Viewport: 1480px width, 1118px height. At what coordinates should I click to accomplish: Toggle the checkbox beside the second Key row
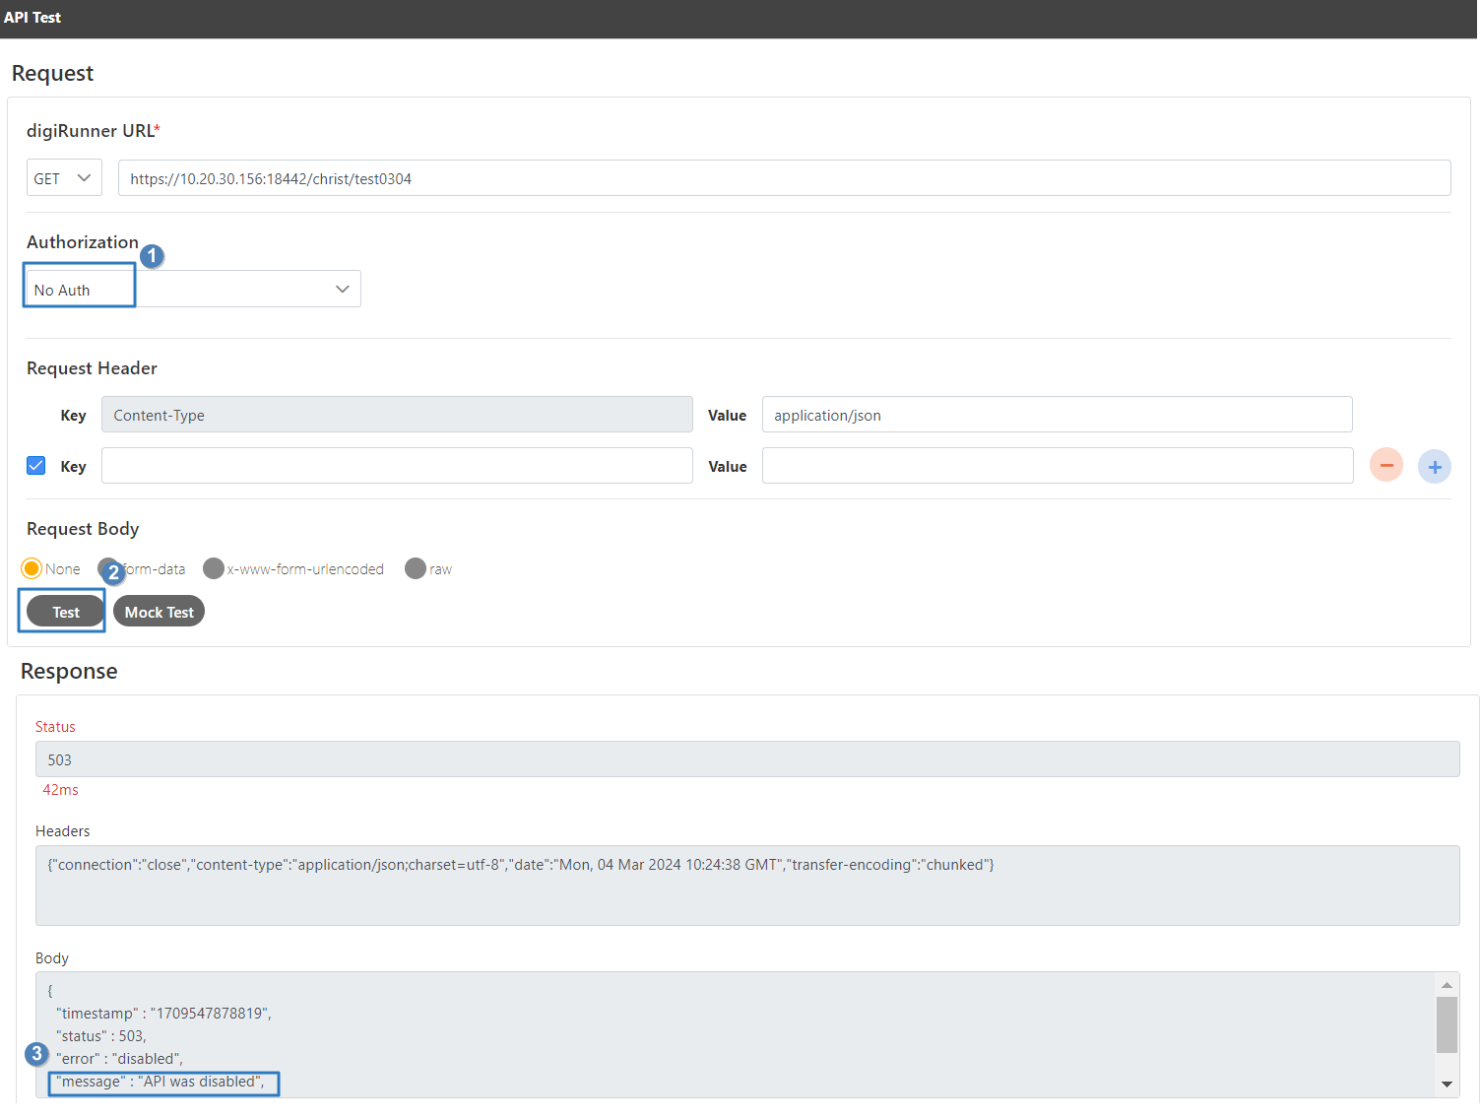(36, 466)
